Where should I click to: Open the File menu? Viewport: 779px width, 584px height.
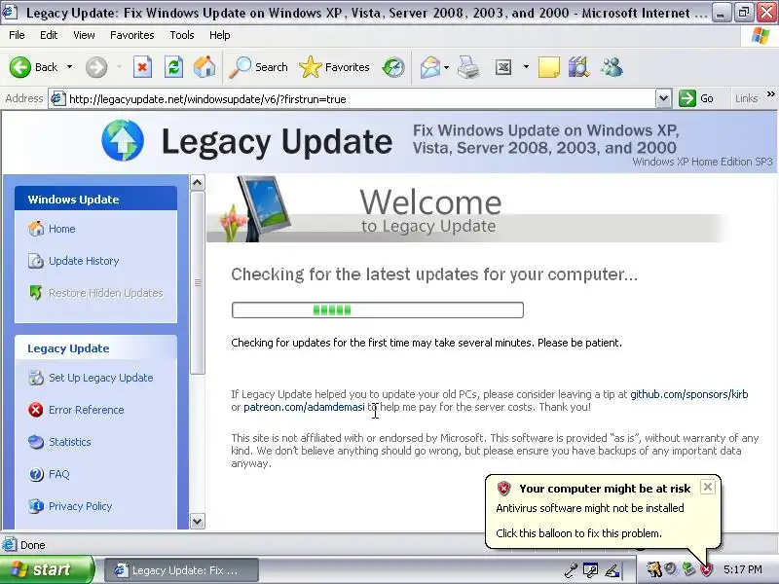tap(17, 35)
